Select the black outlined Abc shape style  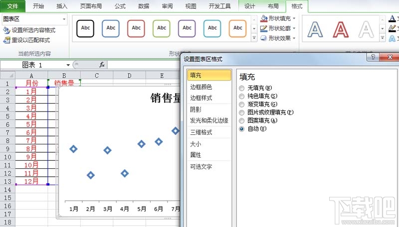[85, 28]
